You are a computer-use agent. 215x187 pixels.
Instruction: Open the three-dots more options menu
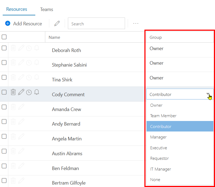[136, 24]
